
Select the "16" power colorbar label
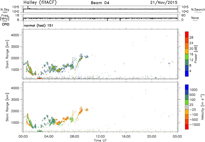(x=191, y=54)
